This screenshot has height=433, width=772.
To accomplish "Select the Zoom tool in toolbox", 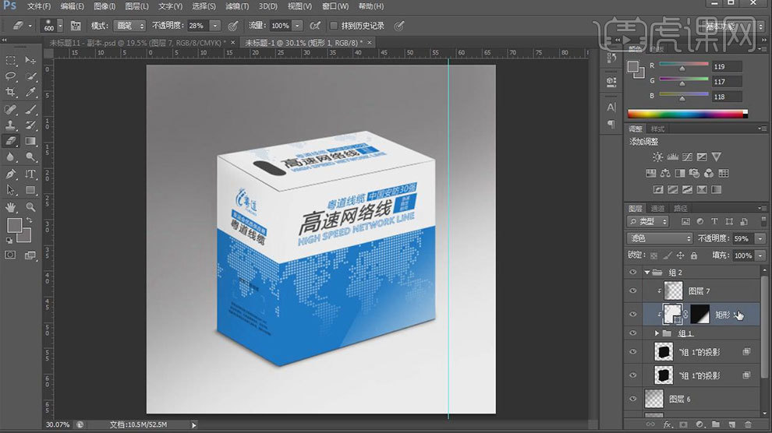I will [30, 207].
